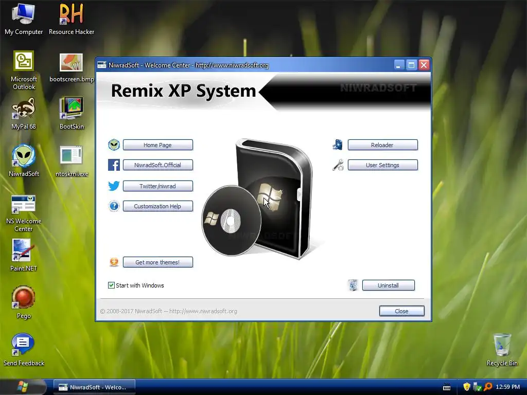Open the NiwradSoft.Official Facebook button
The height and width of the screenshot is (395, 527).
click(x=158, y=165)
